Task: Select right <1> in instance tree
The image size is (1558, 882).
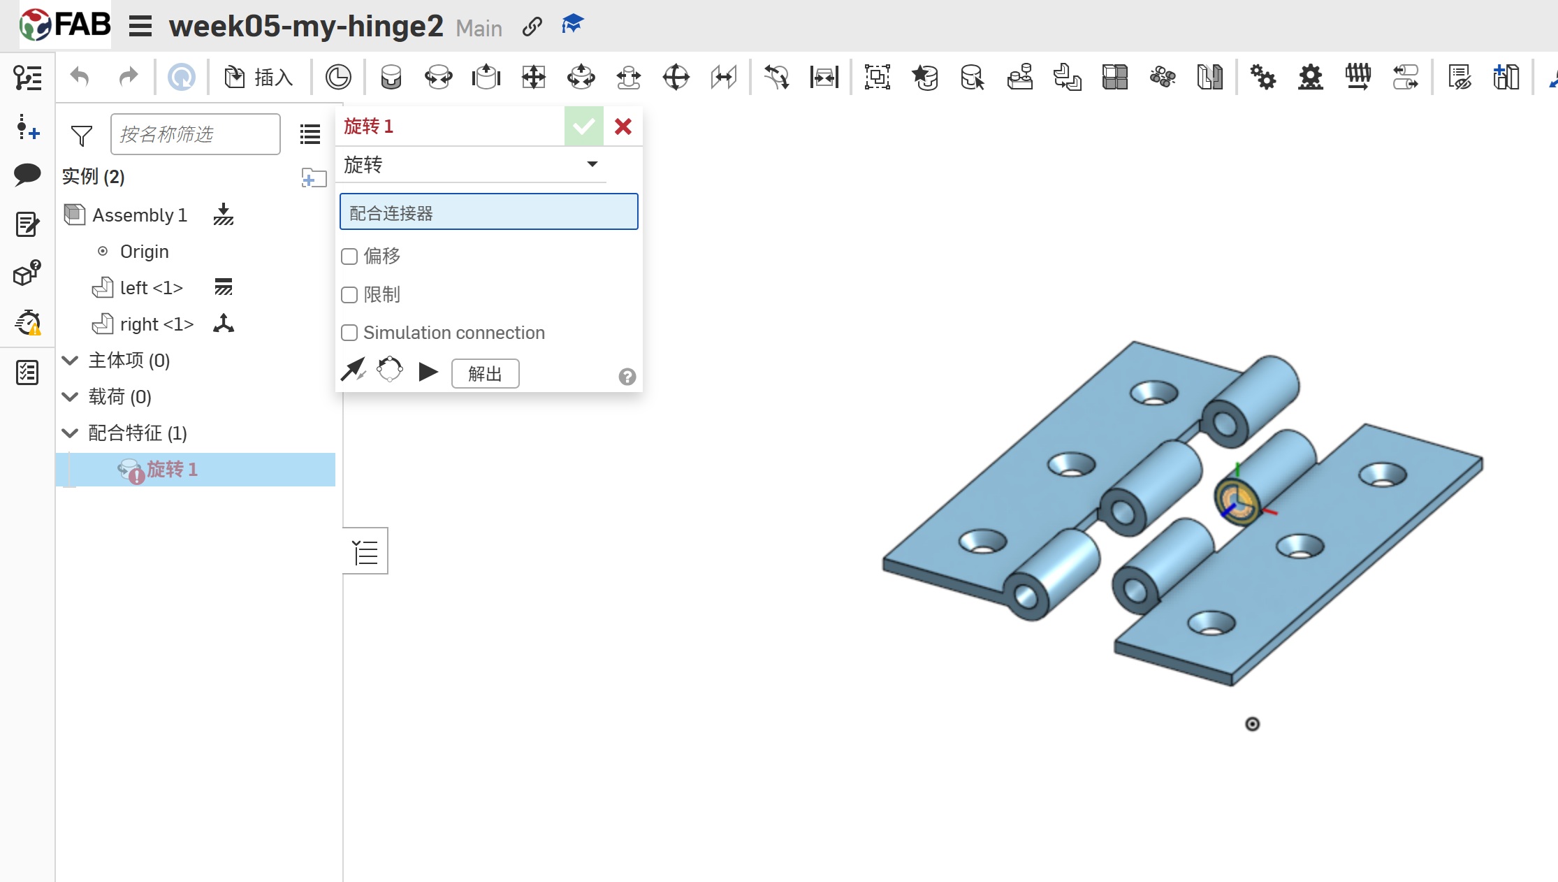Action: (156, 324)
